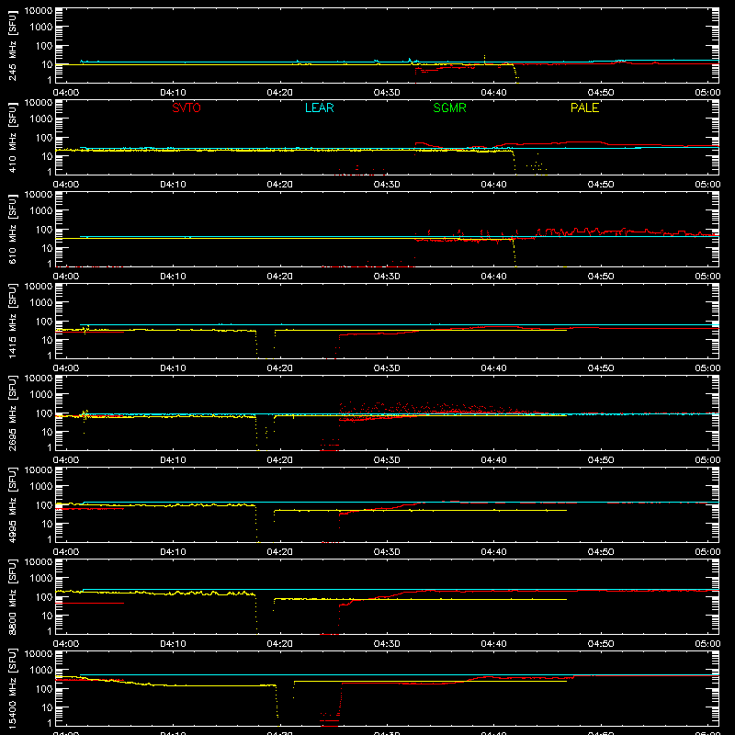
Task: Click the cyan LEAR legend label
Action: (x=319, y=107)
